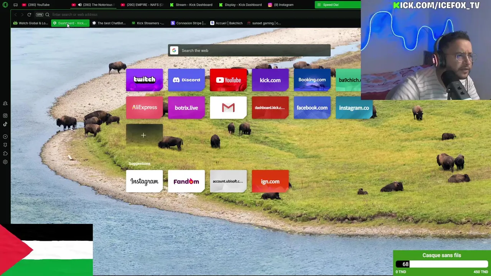Toggle the VPN badge in address bar

40,15
